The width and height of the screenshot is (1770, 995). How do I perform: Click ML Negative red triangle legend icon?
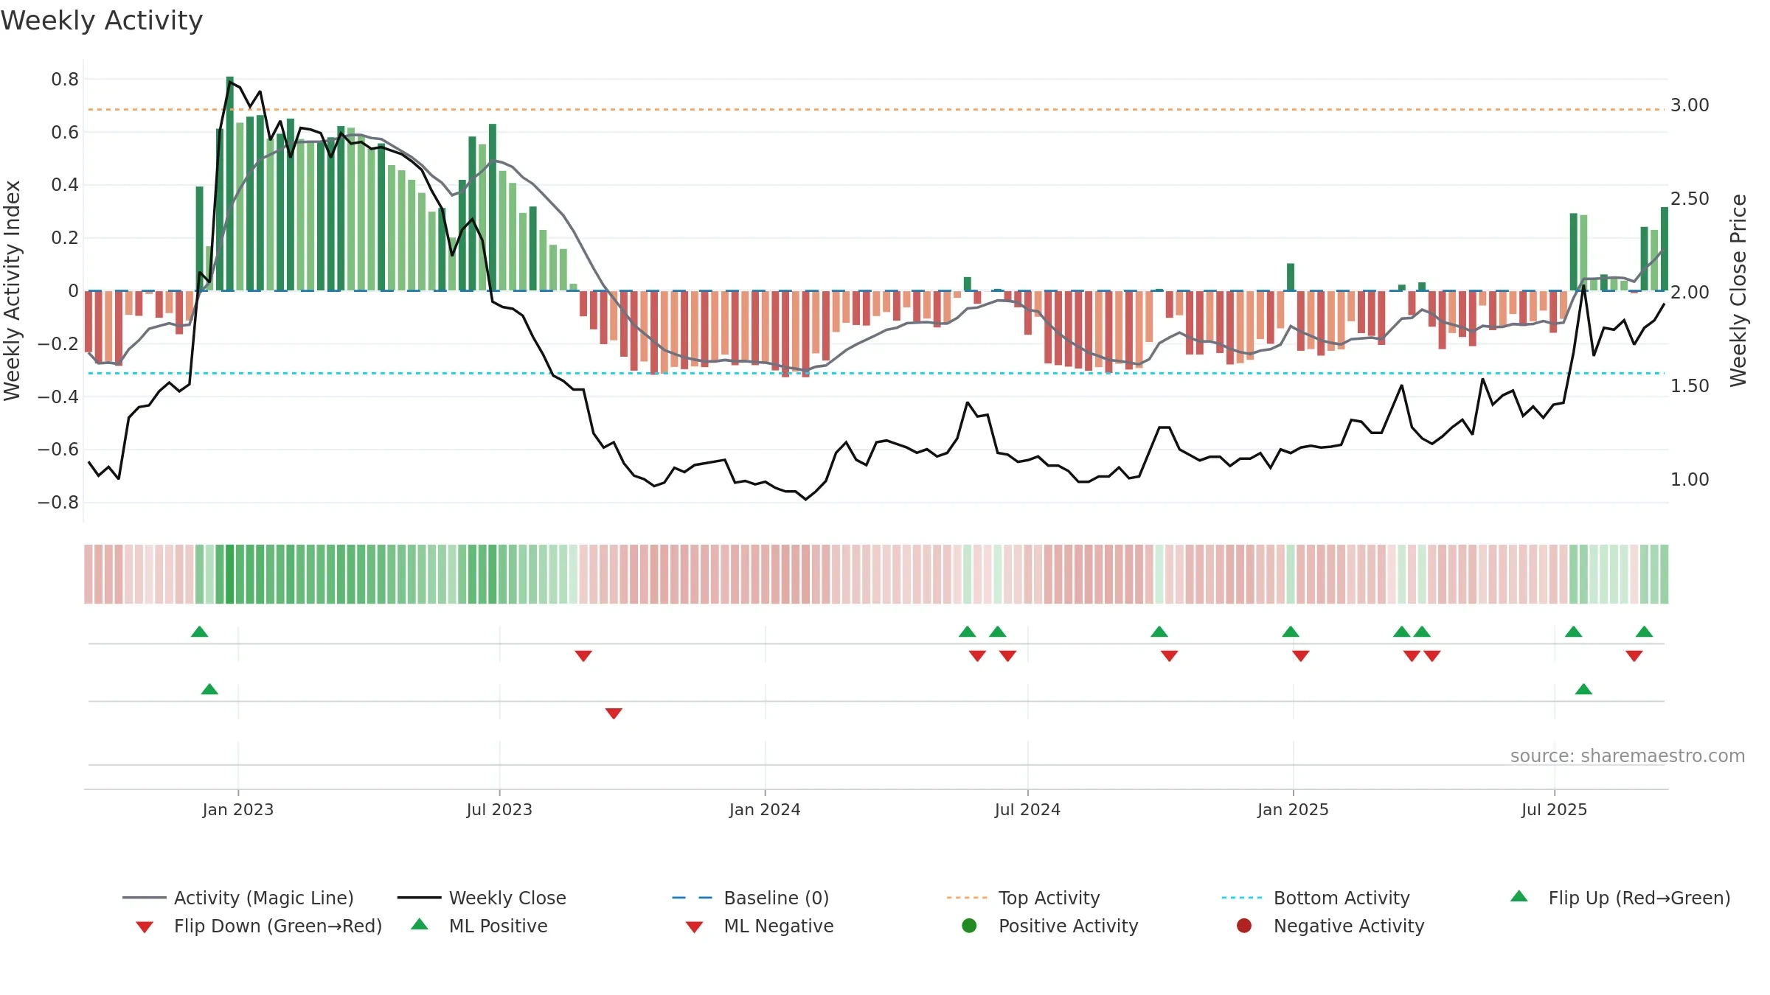[694, 927]
